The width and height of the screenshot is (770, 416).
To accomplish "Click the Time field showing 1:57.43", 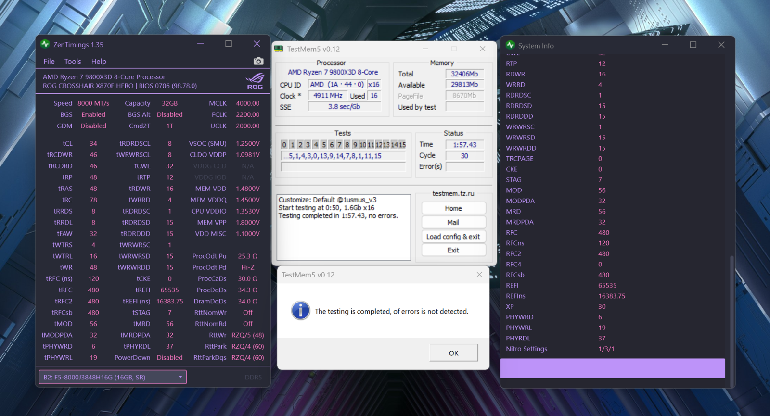I will pos(464,144).
